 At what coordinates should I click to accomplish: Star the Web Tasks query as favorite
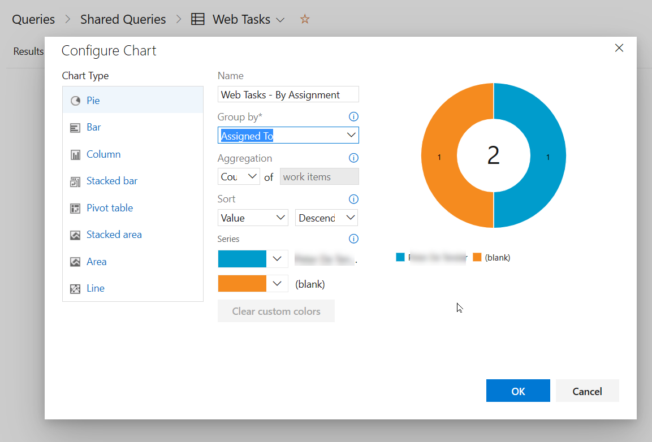[305, 19]
